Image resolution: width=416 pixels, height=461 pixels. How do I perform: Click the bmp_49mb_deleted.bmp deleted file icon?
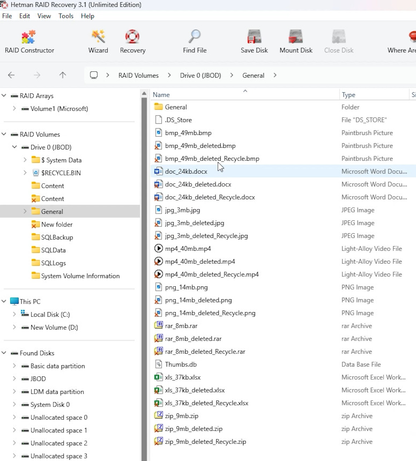pyautogui.click(x=158, y=145)
